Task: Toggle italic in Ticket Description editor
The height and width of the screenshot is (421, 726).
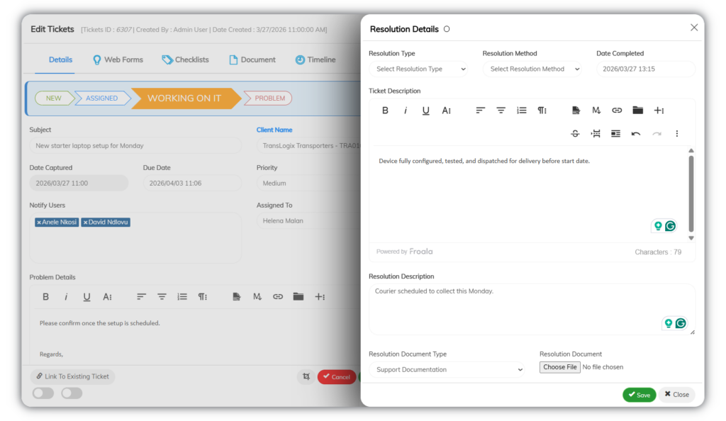Action: (406, 110)
